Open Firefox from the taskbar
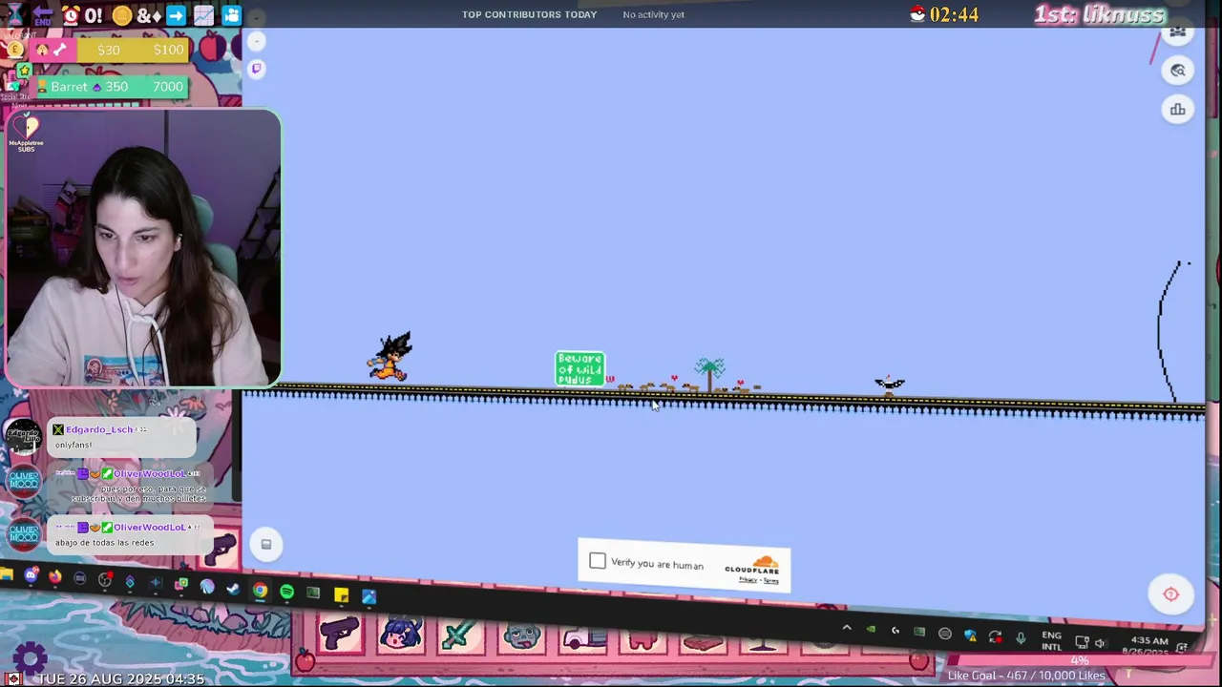Image resolution: width=1222 pixels, height=687 pixels. click(55, 576)
